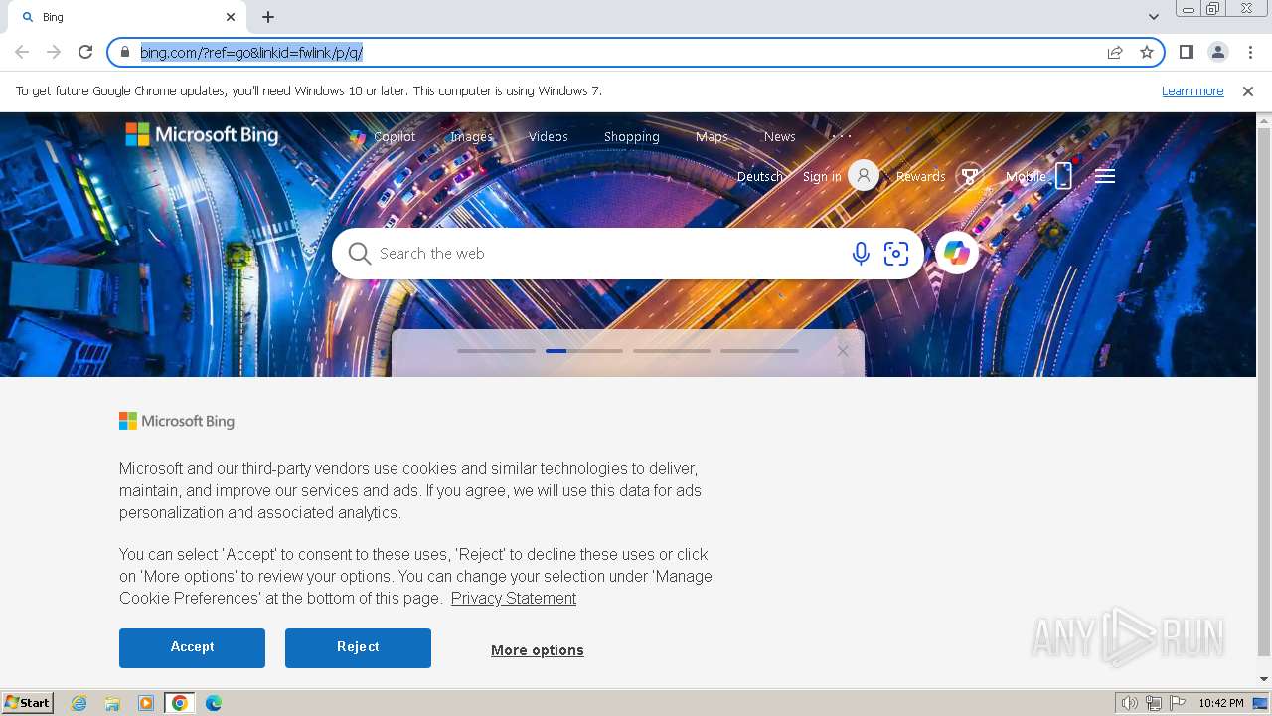Click the Search the web field
The height and width of the screenshot is (716, 1272).
(606, 254)
